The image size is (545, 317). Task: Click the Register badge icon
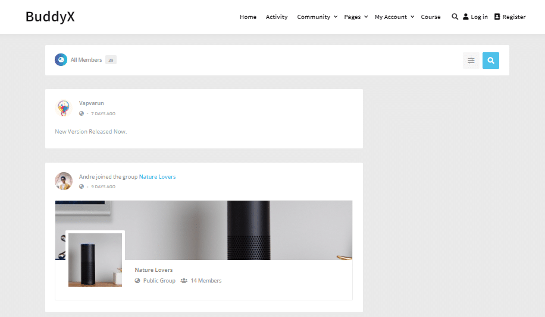tap(497, 17)
